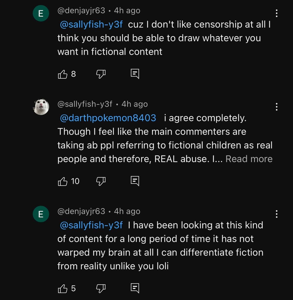Dislike the comment about censorship
Viewport: 293px width, 300px height.
click(x=101, y=74)
